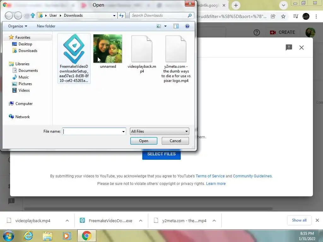Select Favorites in the navigation pane
323x242 pixels.
click(x=23, y=37)
